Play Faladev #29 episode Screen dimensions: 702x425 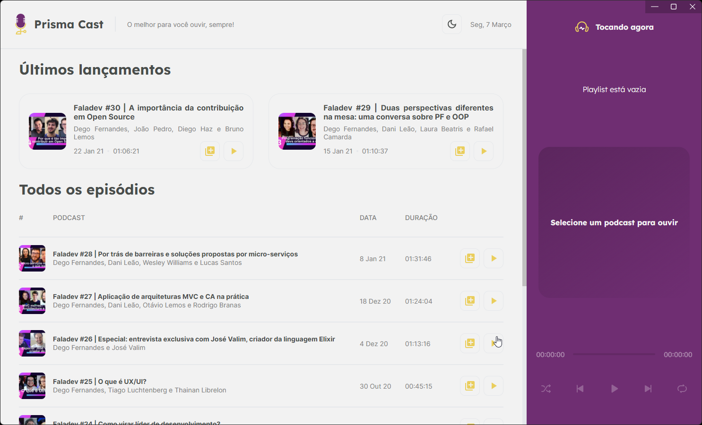pos(484,151)
